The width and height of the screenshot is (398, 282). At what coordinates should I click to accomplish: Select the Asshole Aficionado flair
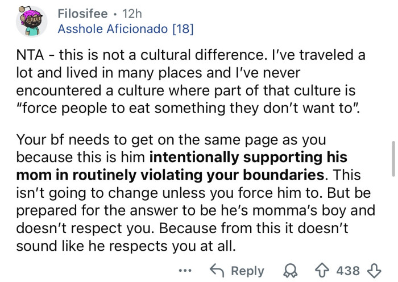click(115, 28)
